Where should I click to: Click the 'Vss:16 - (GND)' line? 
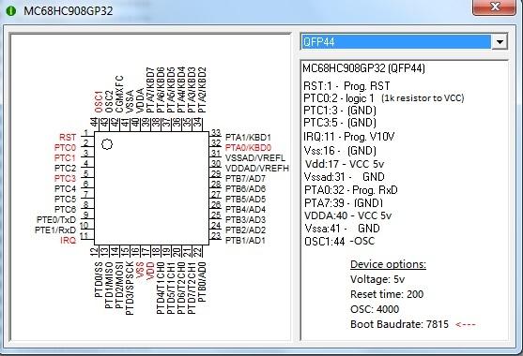[x=340, y=151]
